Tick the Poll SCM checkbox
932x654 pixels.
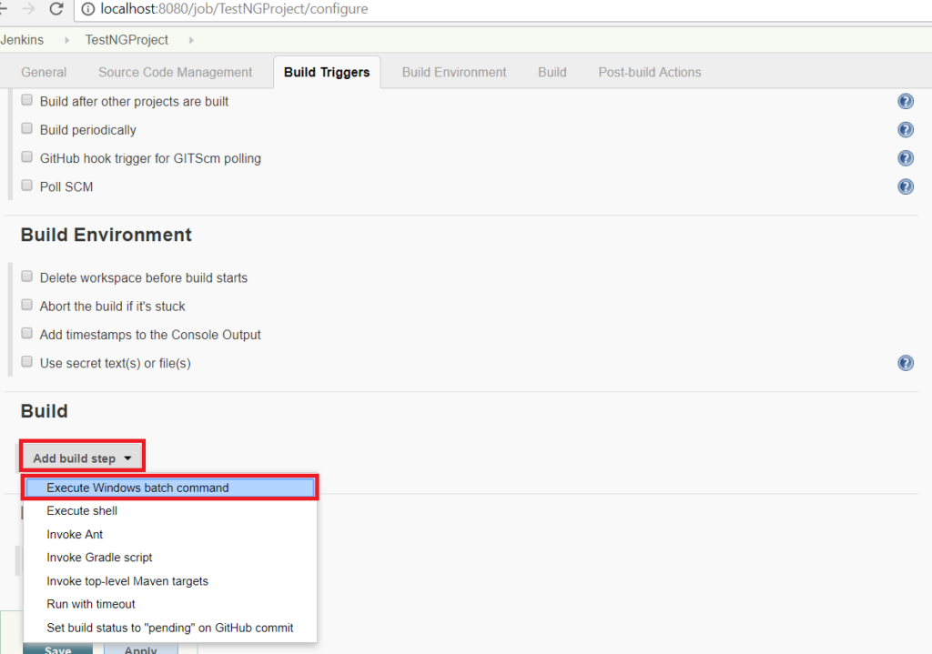[27, 186]
